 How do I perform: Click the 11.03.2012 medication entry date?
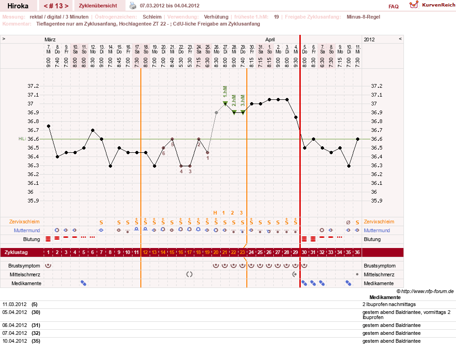(x=14, y=304)
